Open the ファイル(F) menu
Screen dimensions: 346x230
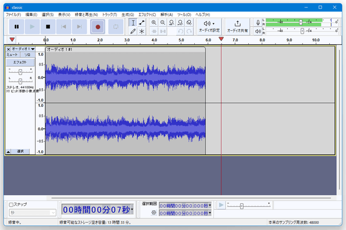click(x=13, y=15)
